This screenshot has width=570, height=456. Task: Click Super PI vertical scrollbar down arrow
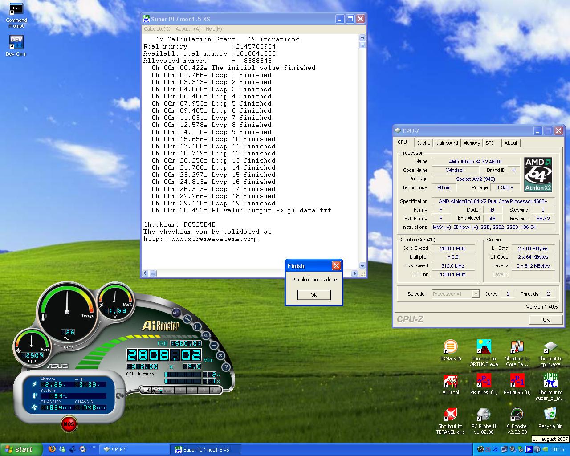[362, 266]
